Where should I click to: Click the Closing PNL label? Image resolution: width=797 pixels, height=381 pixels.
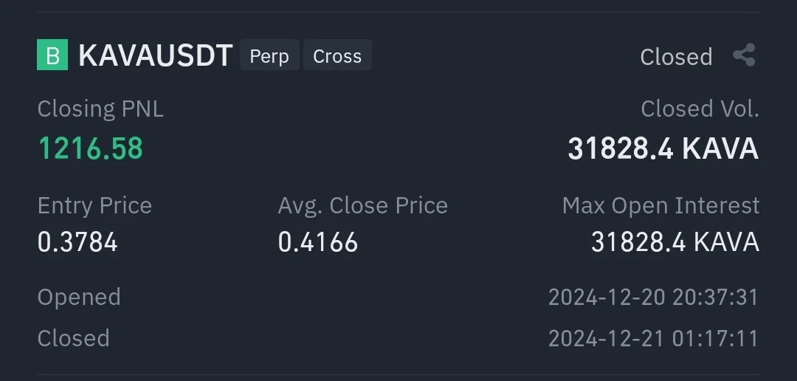coord(100,109)
